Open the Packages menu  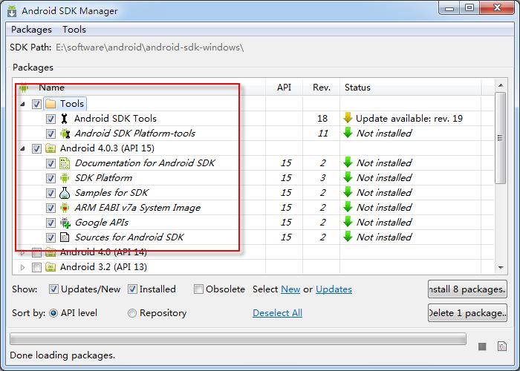(x=31, y=30)
